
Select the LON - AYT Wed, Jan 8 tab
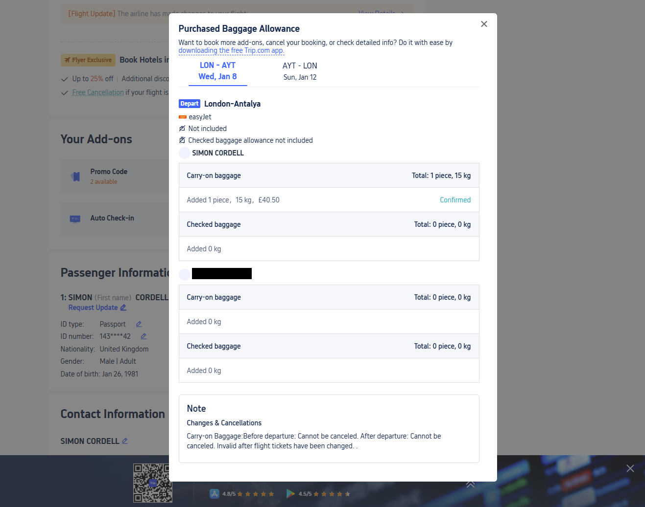click(x=217, y=71)
